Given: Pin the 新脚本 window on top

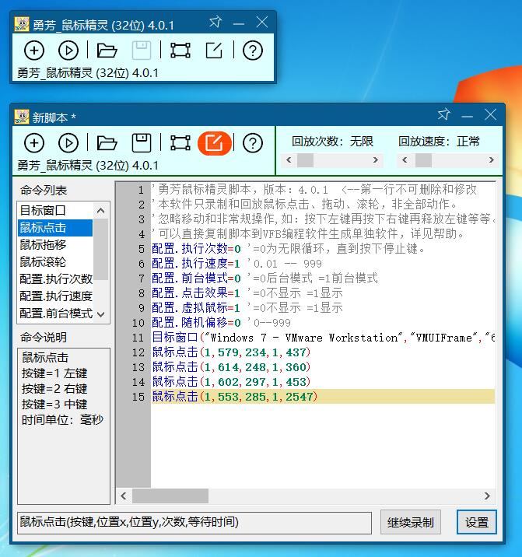Looking at the screenshot, I should pyautogui.click(x=444, y=114).
